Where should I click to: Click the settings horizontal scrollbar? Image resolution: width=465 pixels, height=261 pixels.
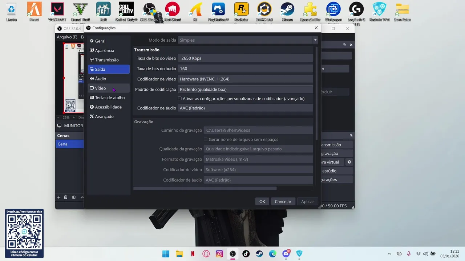coord(205,188)
